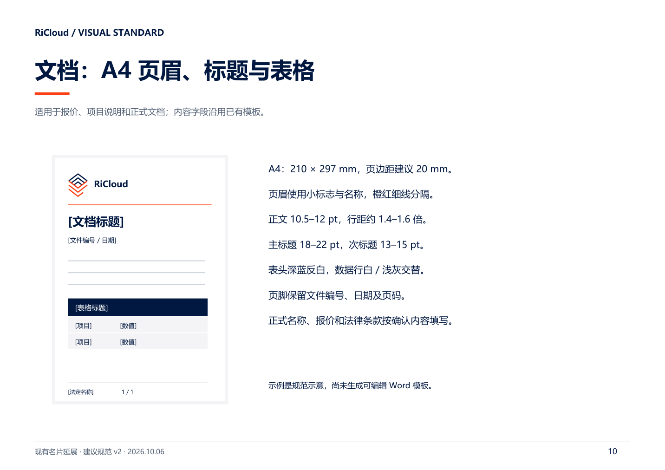Select the "1 / 1" page indicator
This screenshot has height=470, width=665.
[127, 392]
